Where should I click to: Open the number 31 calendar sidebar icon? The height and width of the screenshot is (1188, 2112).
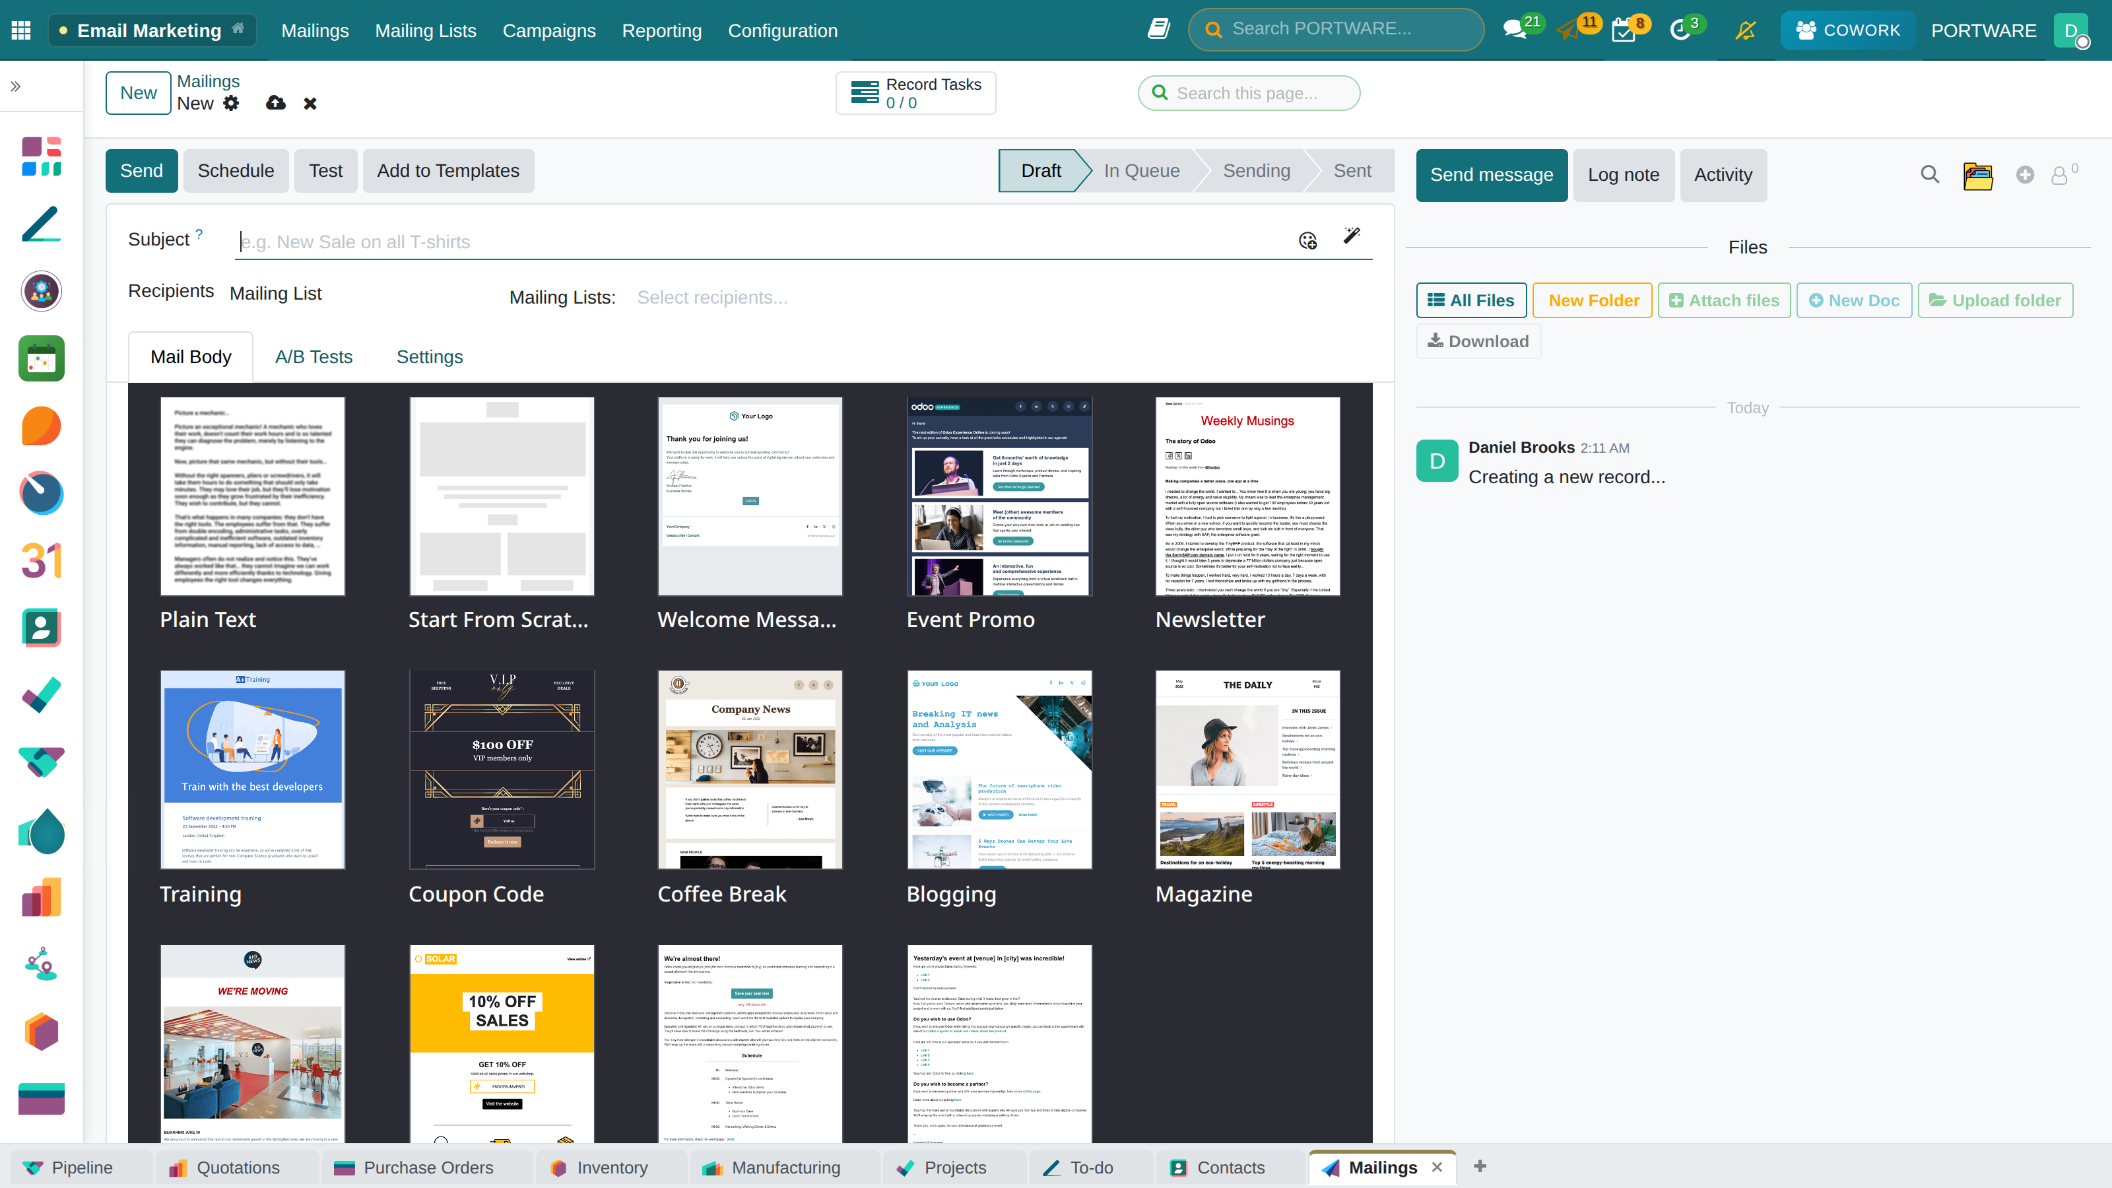pos(41,561)
